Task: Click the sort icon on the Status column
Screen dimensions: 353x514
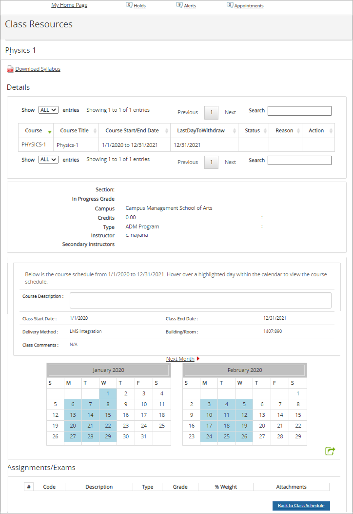Action: pyautogui.click(x=266, y=130)
